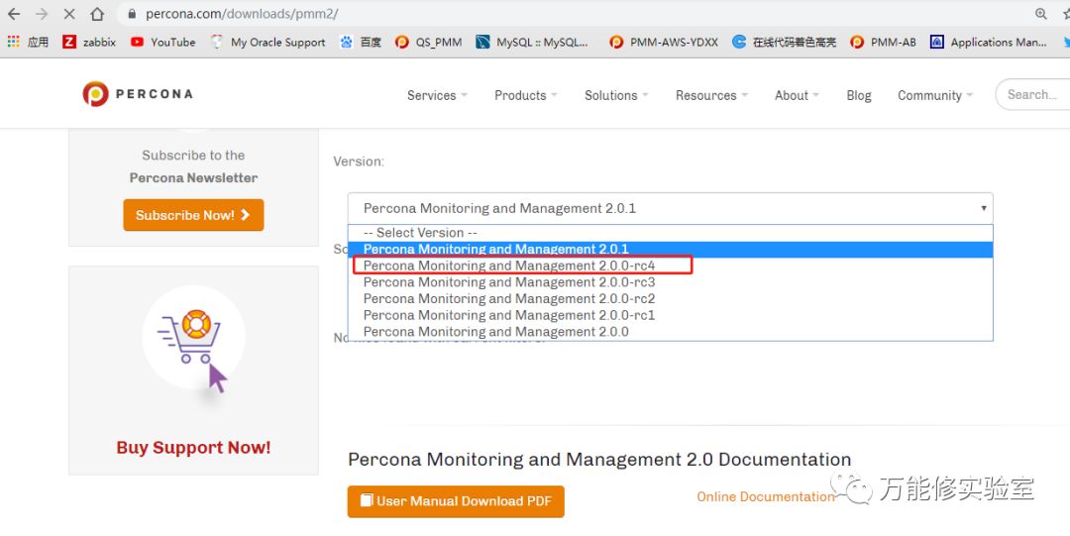The image size is (1070, 536).
Task: Click User Manual Download PDF button
Action: [456, 501]
